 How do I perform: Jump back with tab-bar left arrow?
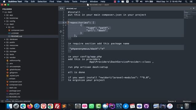pyautogui.click(x=61, y=9)
